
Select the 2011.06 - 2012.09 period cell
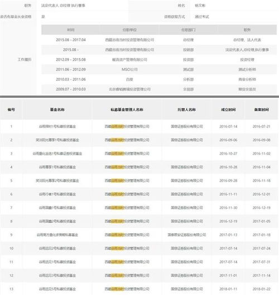coord(71,70)
